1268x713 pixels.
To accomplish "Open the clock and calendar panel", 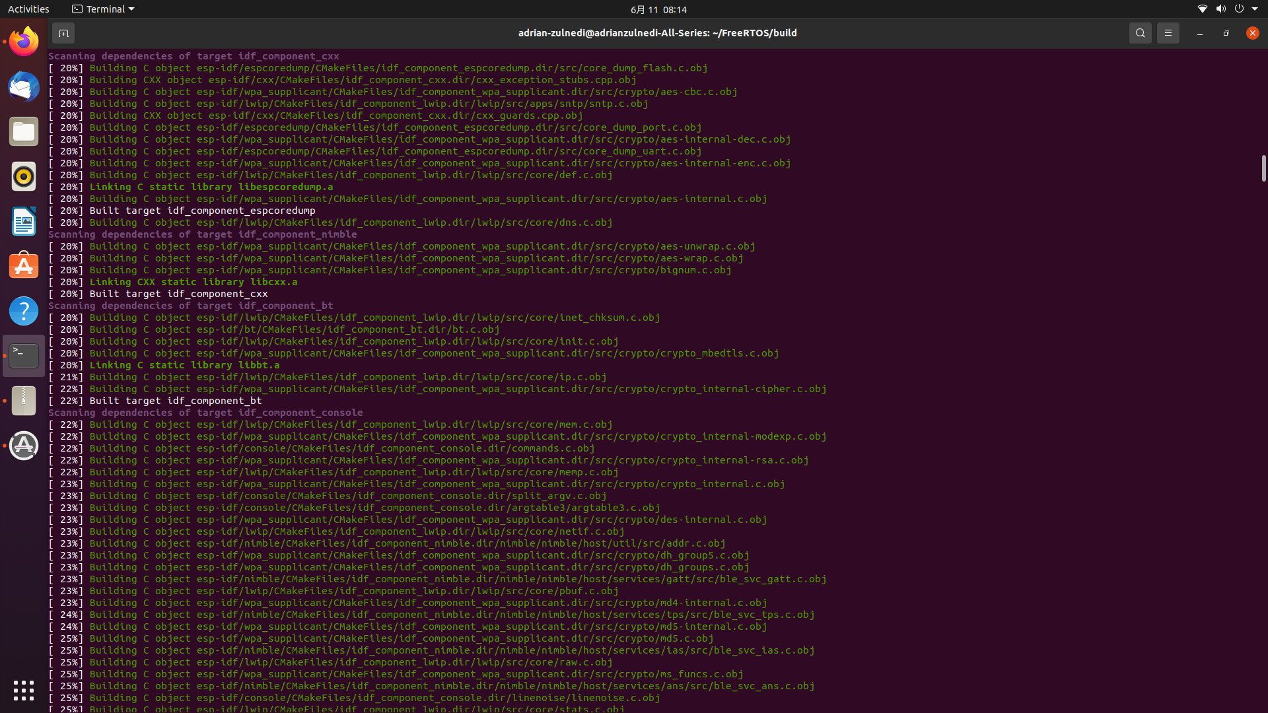I will (x=658, y=9).
